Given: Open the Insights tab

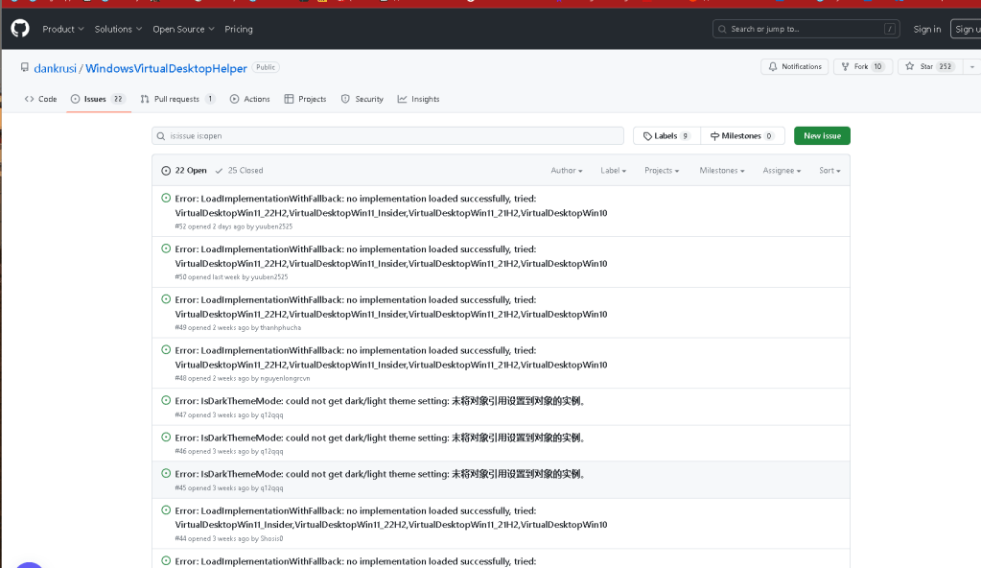Looking at the screenshot, I should [x=418, y=99].
